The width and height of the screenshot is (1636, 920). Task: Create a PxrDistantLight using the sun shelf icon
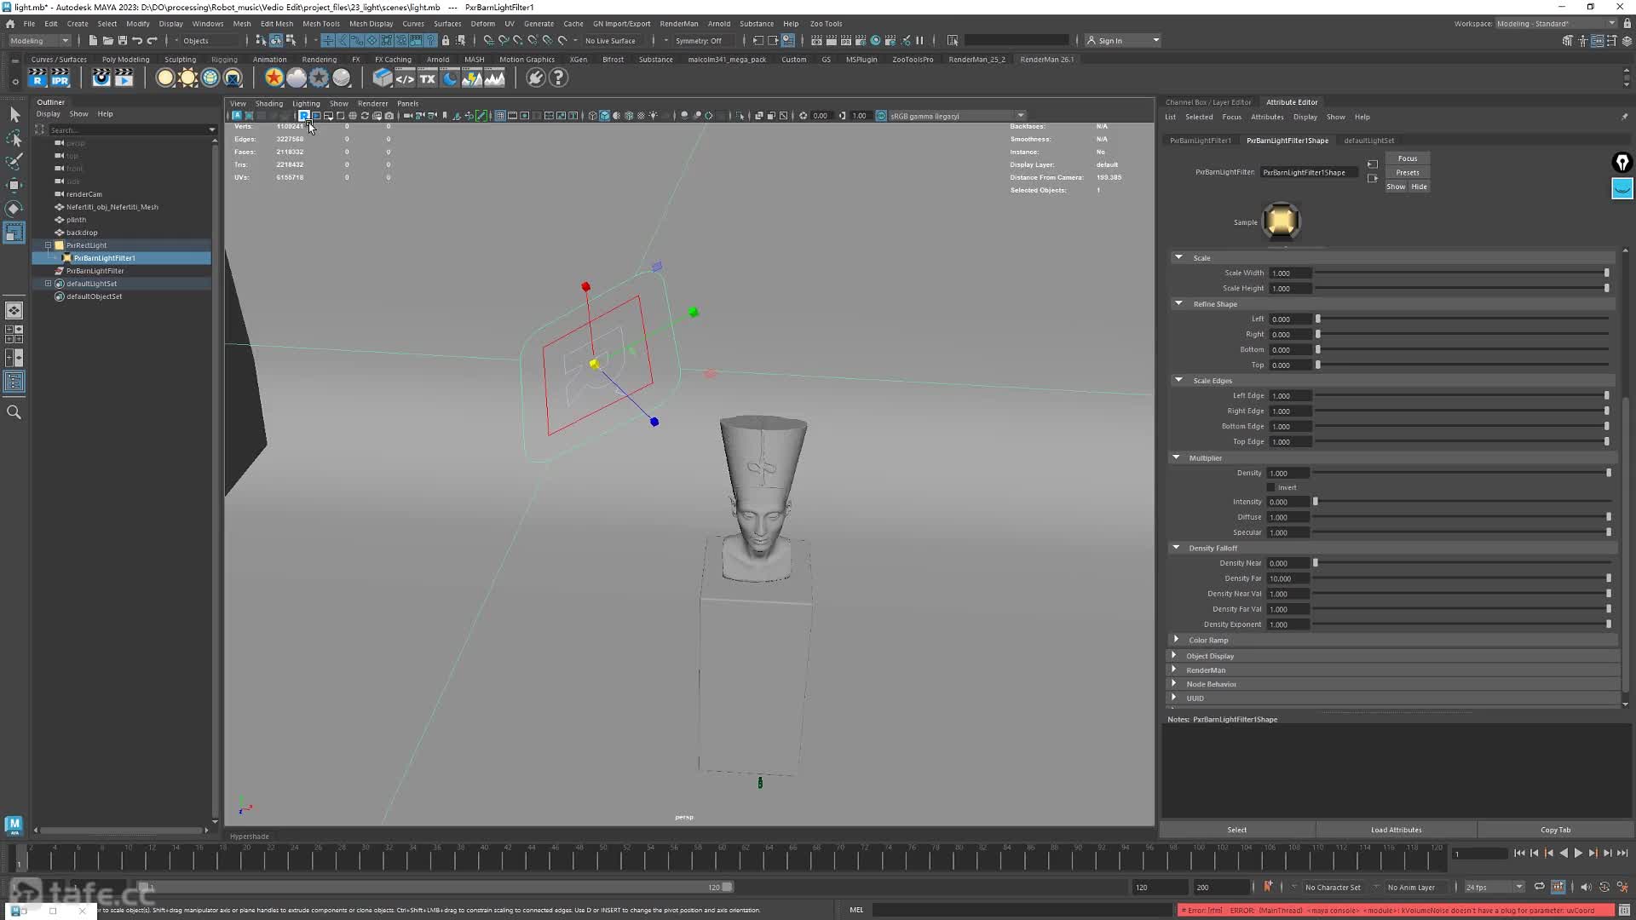point(187,78)
